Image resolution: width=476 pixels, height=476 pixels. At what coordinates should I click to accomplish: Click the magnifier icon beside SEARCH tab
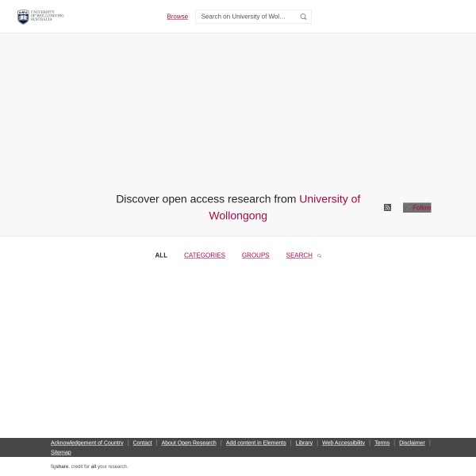pos(319,256)
